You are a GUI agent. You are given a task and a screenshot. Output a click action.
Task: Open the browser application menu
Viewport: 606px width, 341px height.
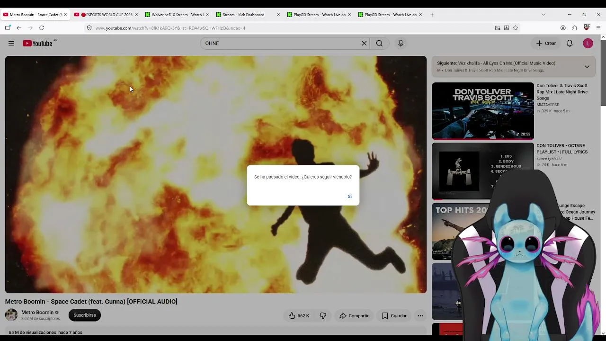598,28
